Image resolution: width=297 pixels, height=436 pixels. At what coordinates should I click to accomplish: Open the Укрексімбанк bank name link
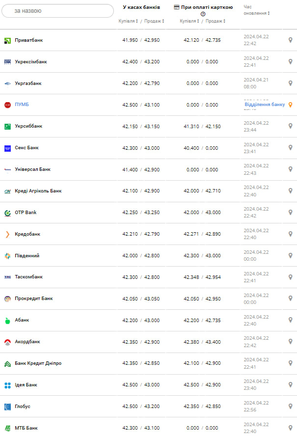coord(31,62)
